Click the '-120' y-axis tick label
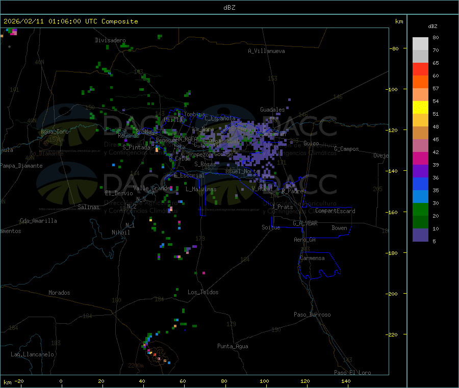459x388 pixels. point(391,130)
